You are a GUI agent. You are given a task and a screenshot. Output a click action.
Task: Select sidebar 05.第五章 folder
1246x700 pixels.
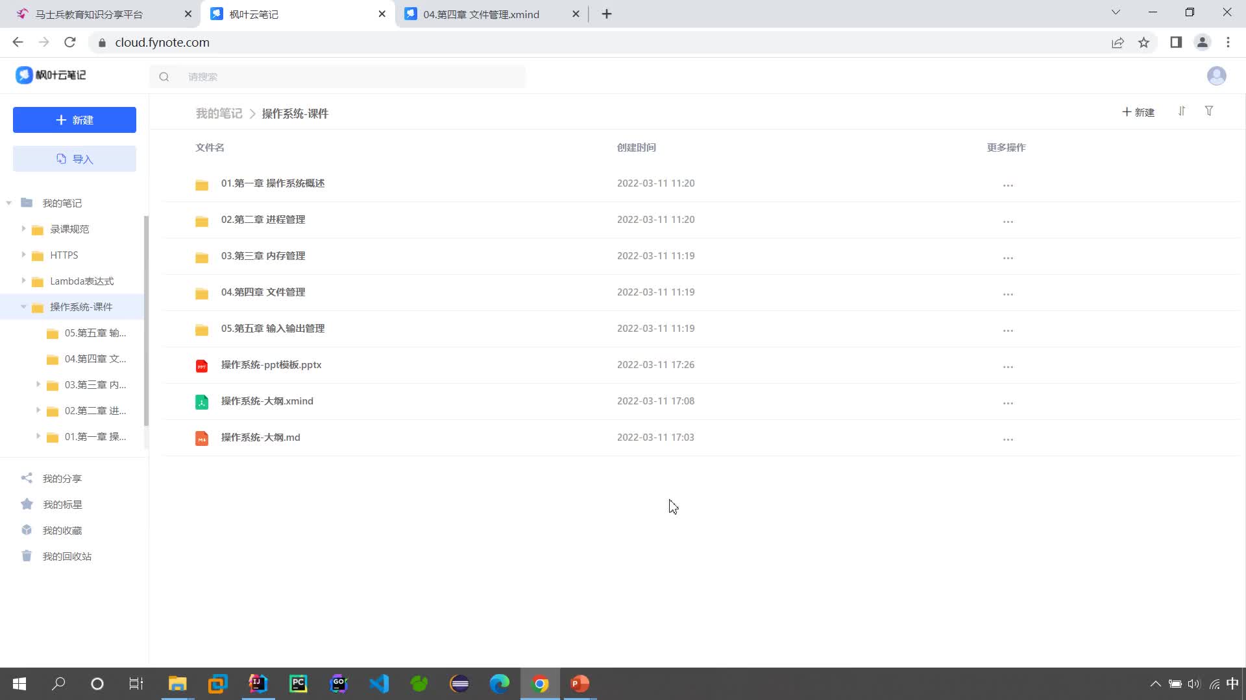95,333
